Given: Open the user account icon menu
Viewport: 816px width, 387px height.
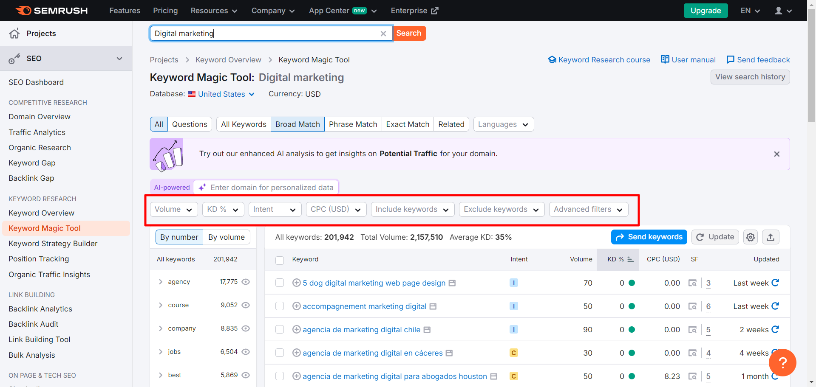Looking at the screenshot, I should [x=783, y=11].
